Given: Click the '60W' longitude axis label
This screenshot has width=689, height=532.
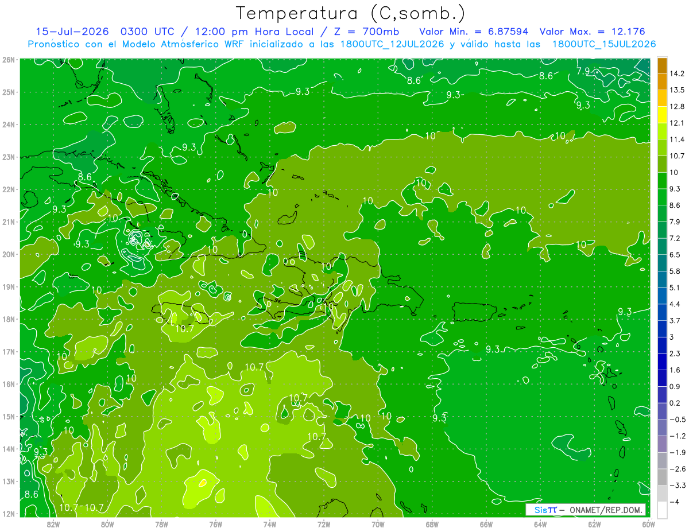Looking at the screenshot, I should pyautogui.click(x=649, y=524).
